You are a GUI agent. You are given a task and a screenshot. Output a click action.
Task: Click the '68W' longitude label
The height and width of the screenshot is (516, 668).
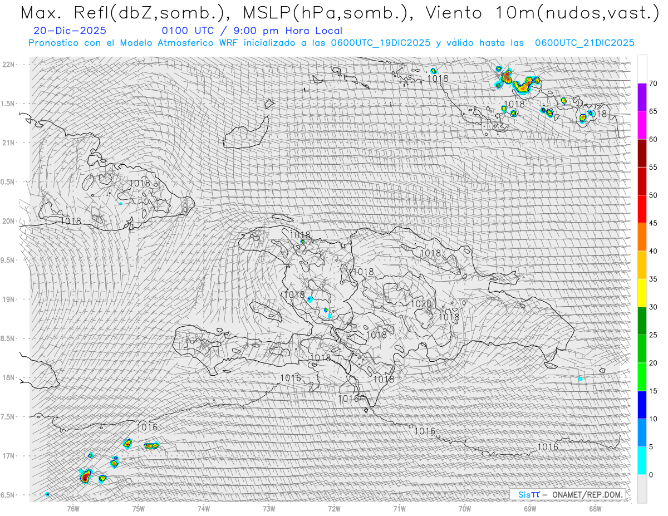(x=595, y=508)
